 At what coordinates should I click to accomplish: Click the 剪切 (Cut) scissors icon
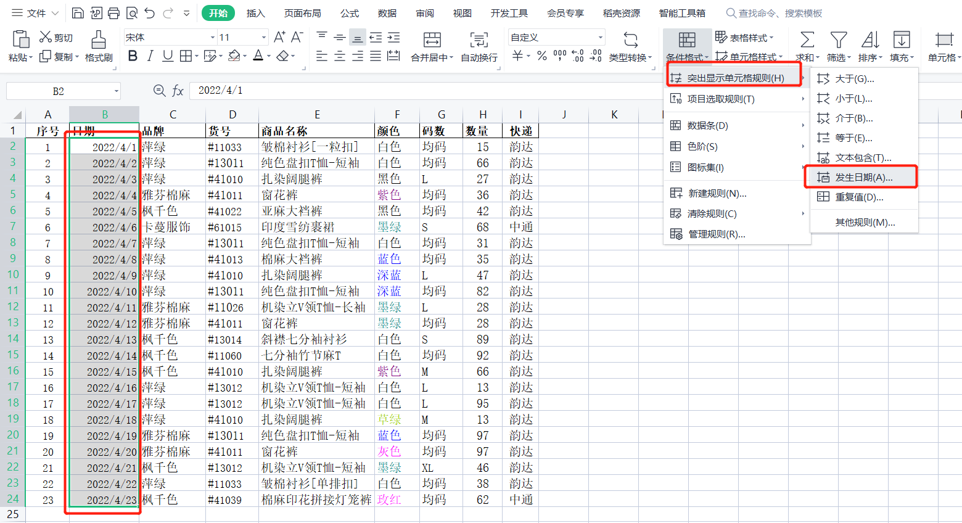tap(45, 37)
